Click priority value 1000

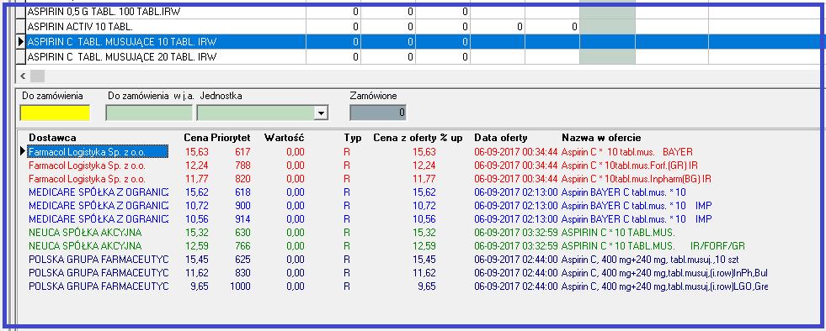(x=240, y=286)
